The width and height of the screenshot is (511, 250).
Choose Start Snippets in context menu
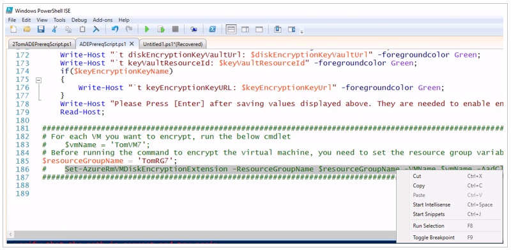[450, 214]
